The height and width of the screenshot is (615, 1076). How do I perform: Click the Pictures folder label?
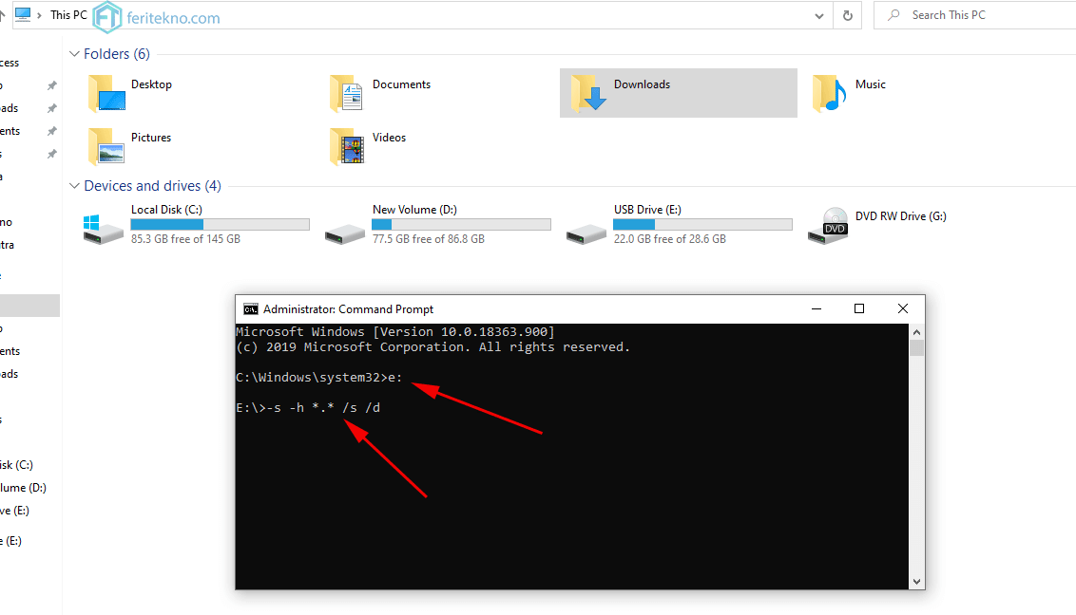tap(151, 137)
